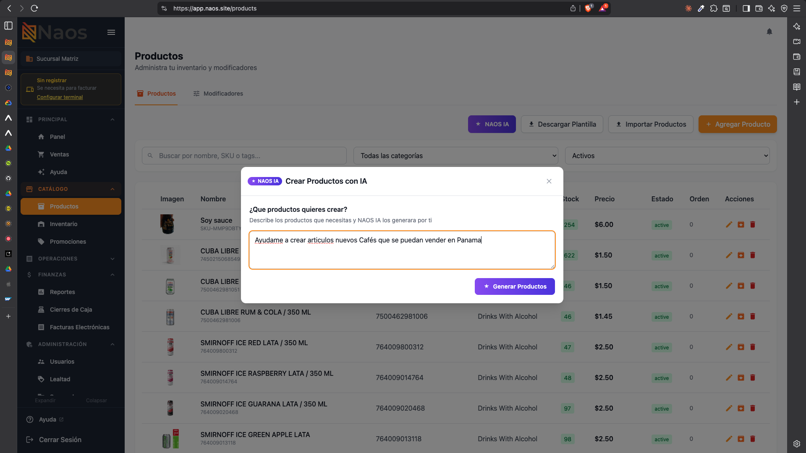The image size is (806, 453).
Task: Edit Soy sauce with pencil icon
Action: [x=729, y=224]
